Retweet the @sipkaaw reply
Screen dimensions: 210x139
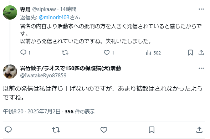65,53
